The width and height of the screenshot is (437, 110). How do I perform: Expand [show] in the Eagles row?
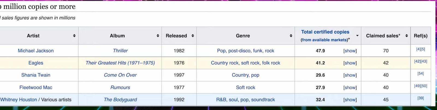[350, 63]
